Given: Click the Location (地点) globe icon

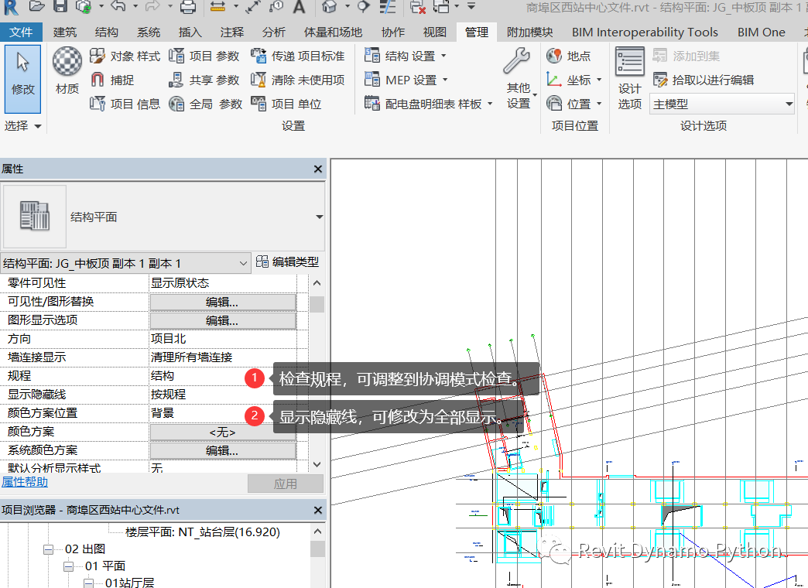Looking at the screenshot, I should click(554, 56).
